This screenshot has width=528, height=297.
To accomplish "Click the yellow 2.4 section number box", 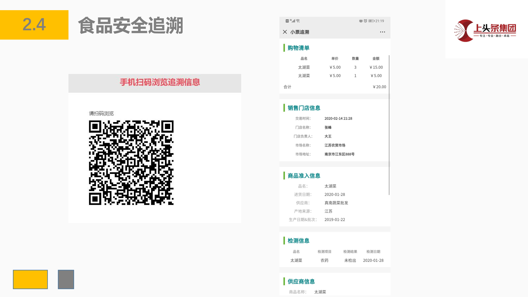I will tap(34, 25).
